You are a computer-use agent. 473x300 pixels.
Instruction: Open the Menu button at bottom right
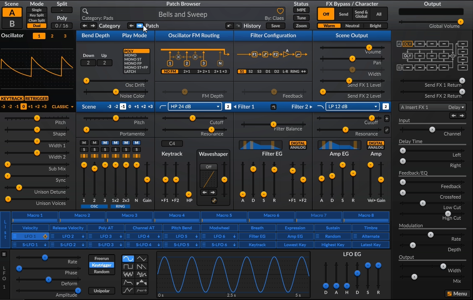[457, 294]
